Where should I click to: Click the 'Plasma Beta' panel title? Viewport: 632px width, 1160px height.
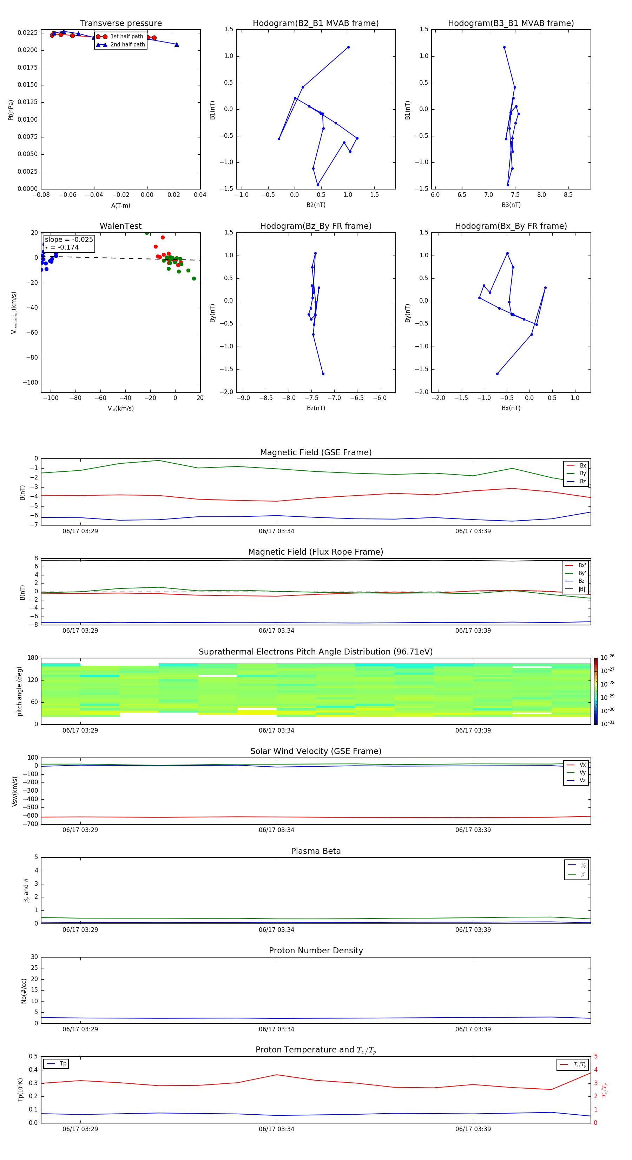316,851
